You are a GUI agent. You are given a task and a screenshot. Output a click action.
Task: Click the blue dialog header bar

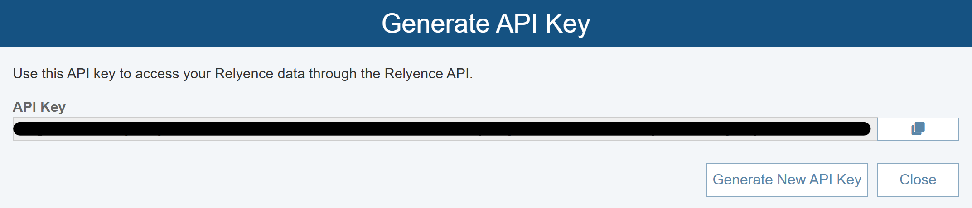[x=181, y=24]
